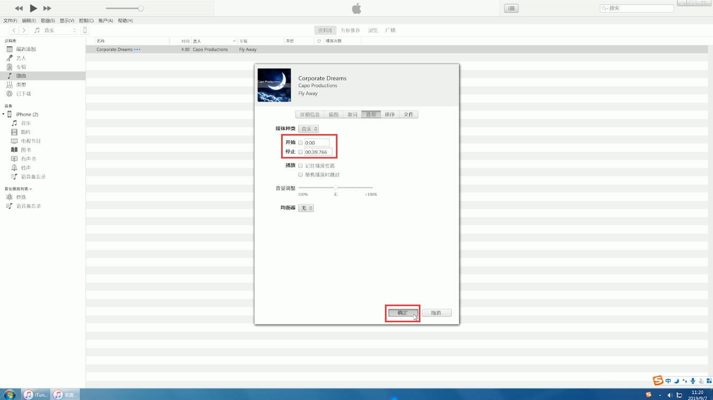Collapse the iPhone (2) device tree

tap(4, 114)
